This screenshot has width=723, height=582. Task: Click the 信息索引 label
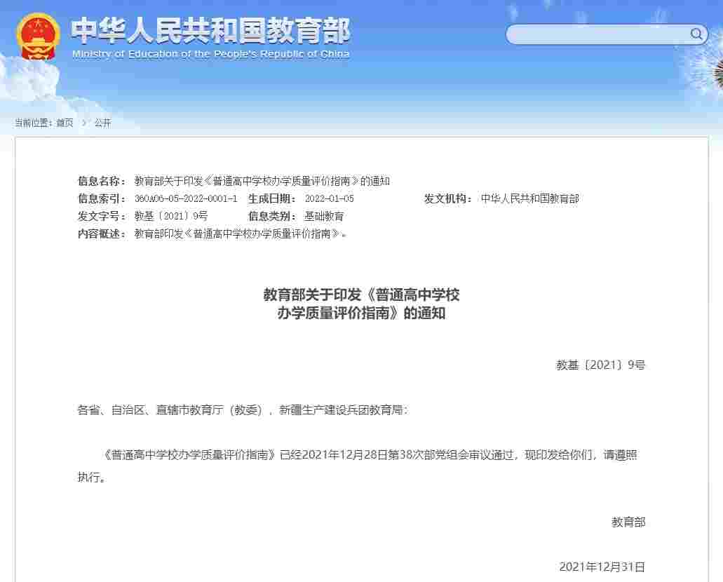click(102, 198)
